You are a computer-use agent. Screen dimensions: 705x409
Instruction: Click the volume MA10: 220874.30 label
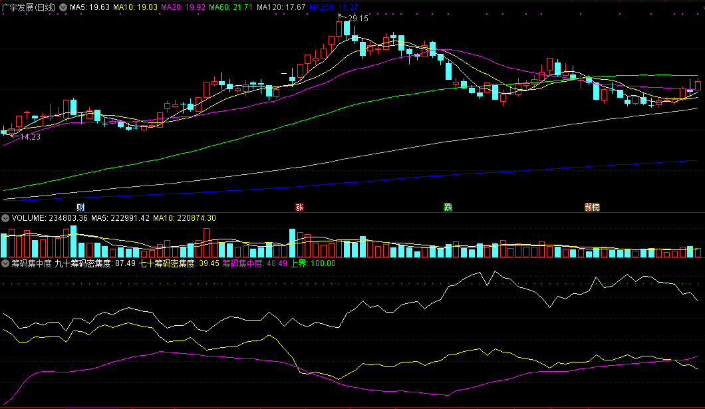[x=184, y=218]
